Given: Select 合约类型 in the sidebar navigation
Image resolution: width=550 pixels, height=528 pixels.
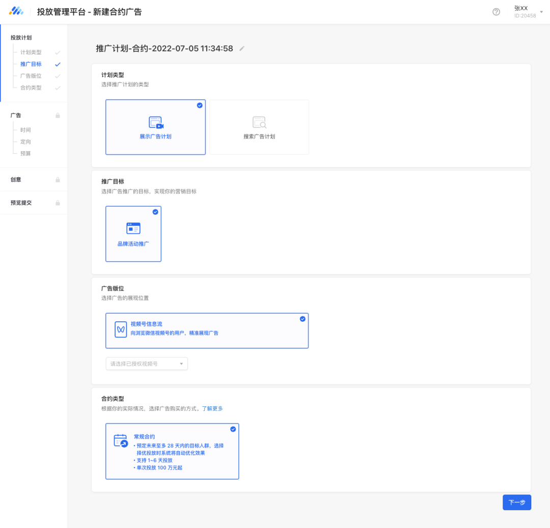Looking at the screenshot, I should click(x=31, y=88).
